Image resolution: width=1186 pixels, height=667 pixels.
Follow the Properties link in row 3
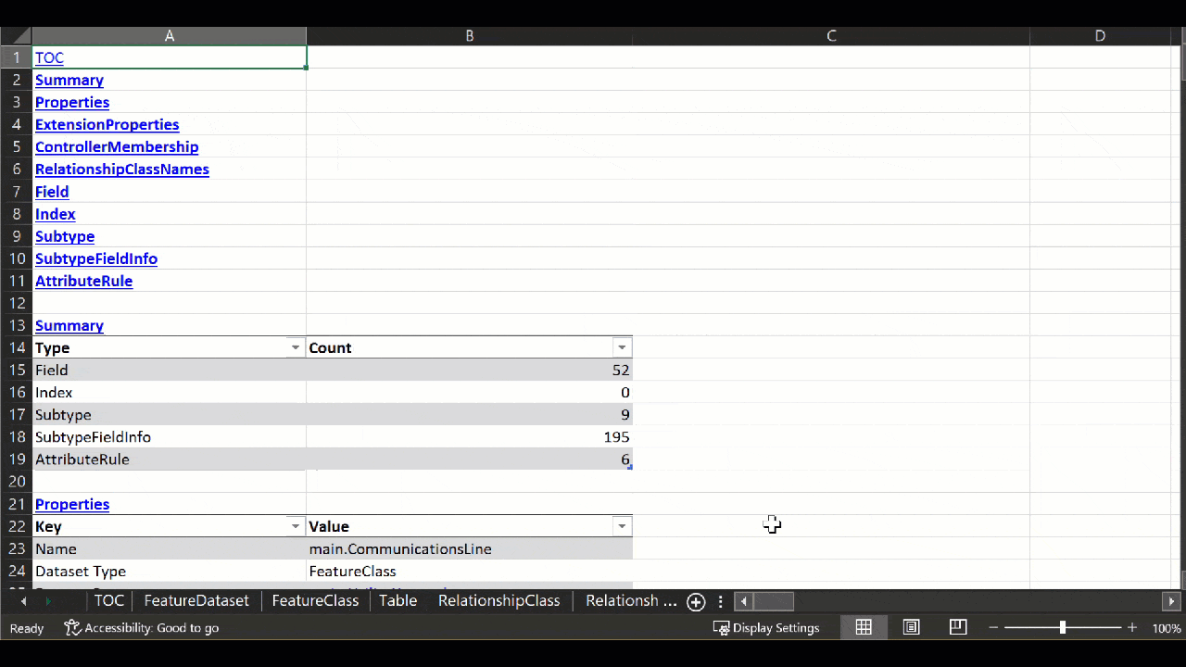click(72, 102)
